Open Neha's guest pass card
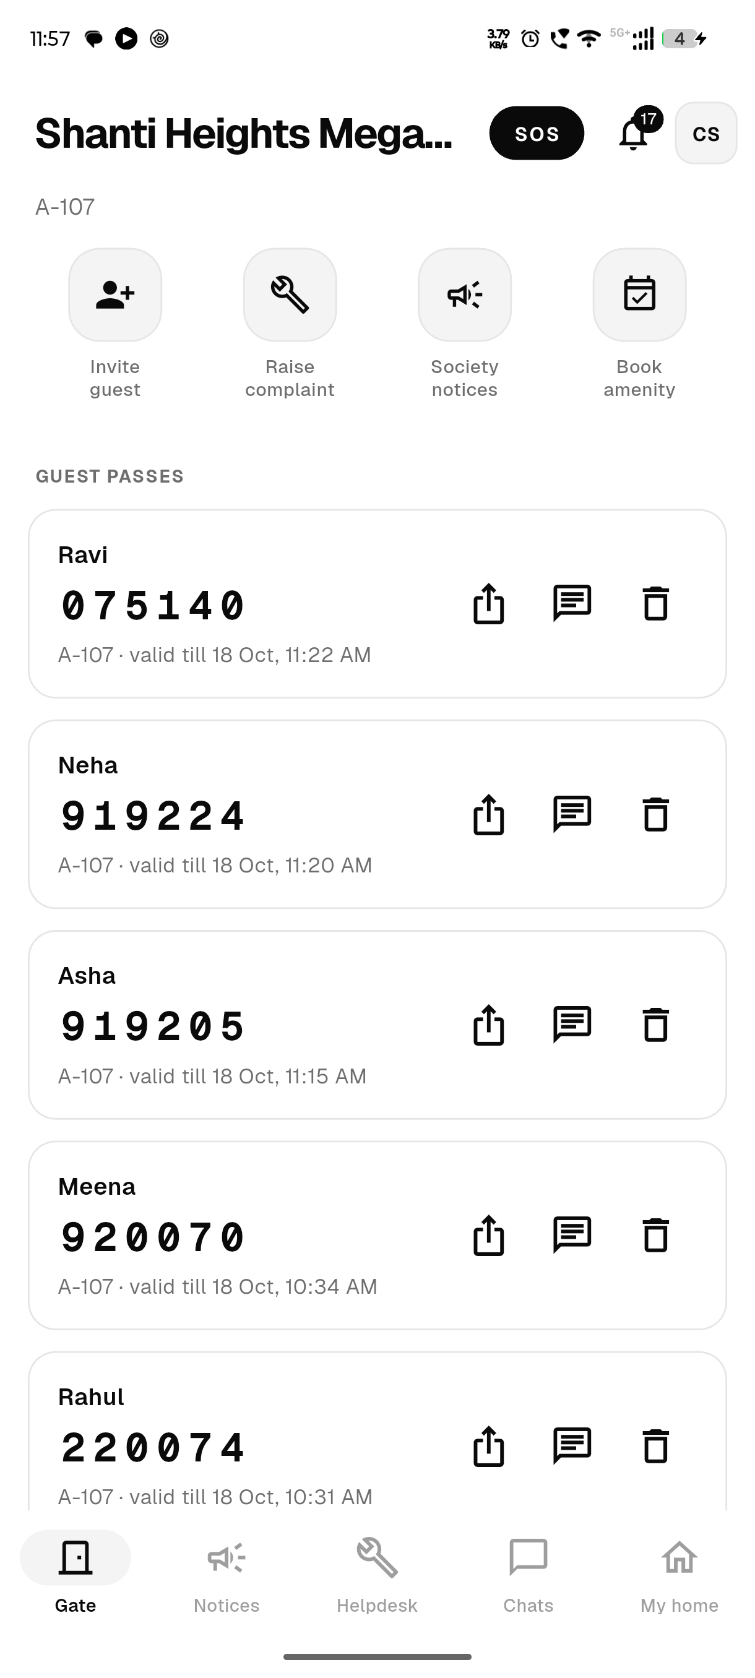This screenshot has height=1678, width=755. pyautogui.click(x=377, y=814)
